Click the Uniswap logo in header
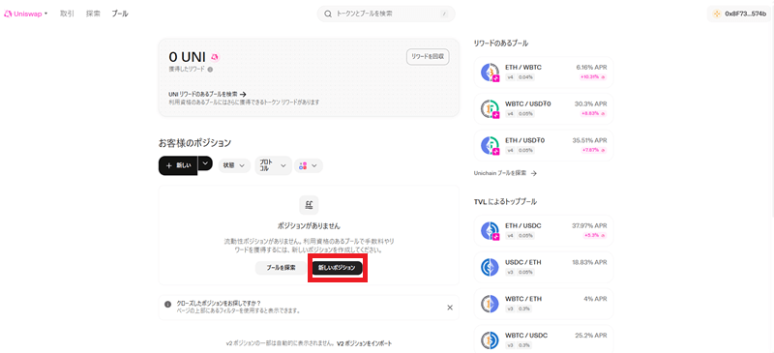 coord(23,14)
